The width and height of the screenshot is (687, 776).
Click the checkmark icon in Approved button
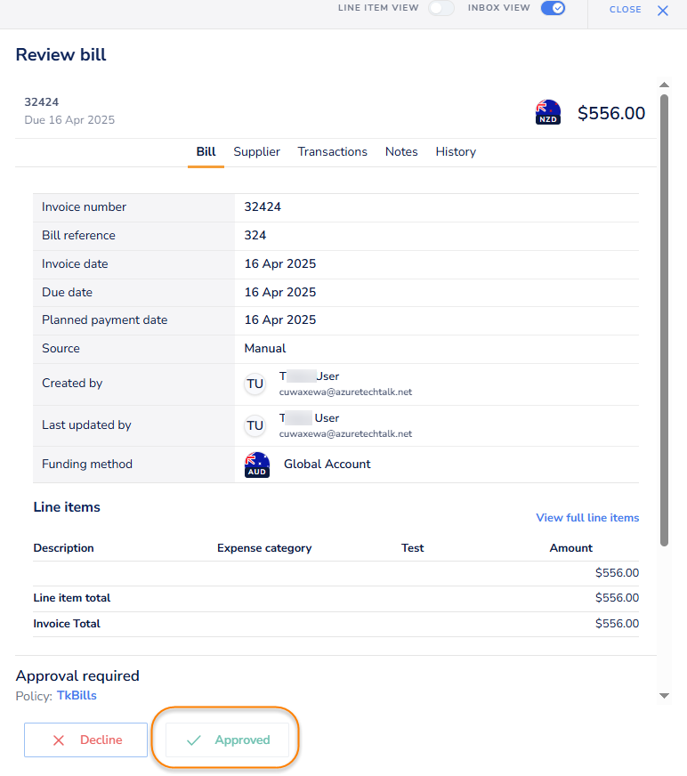pyautogui.click(x=193, y=740)
